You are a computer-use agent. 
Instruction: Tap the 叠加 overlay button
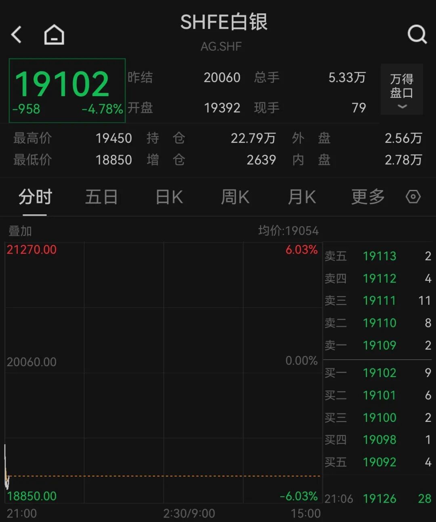click(20, 231)
